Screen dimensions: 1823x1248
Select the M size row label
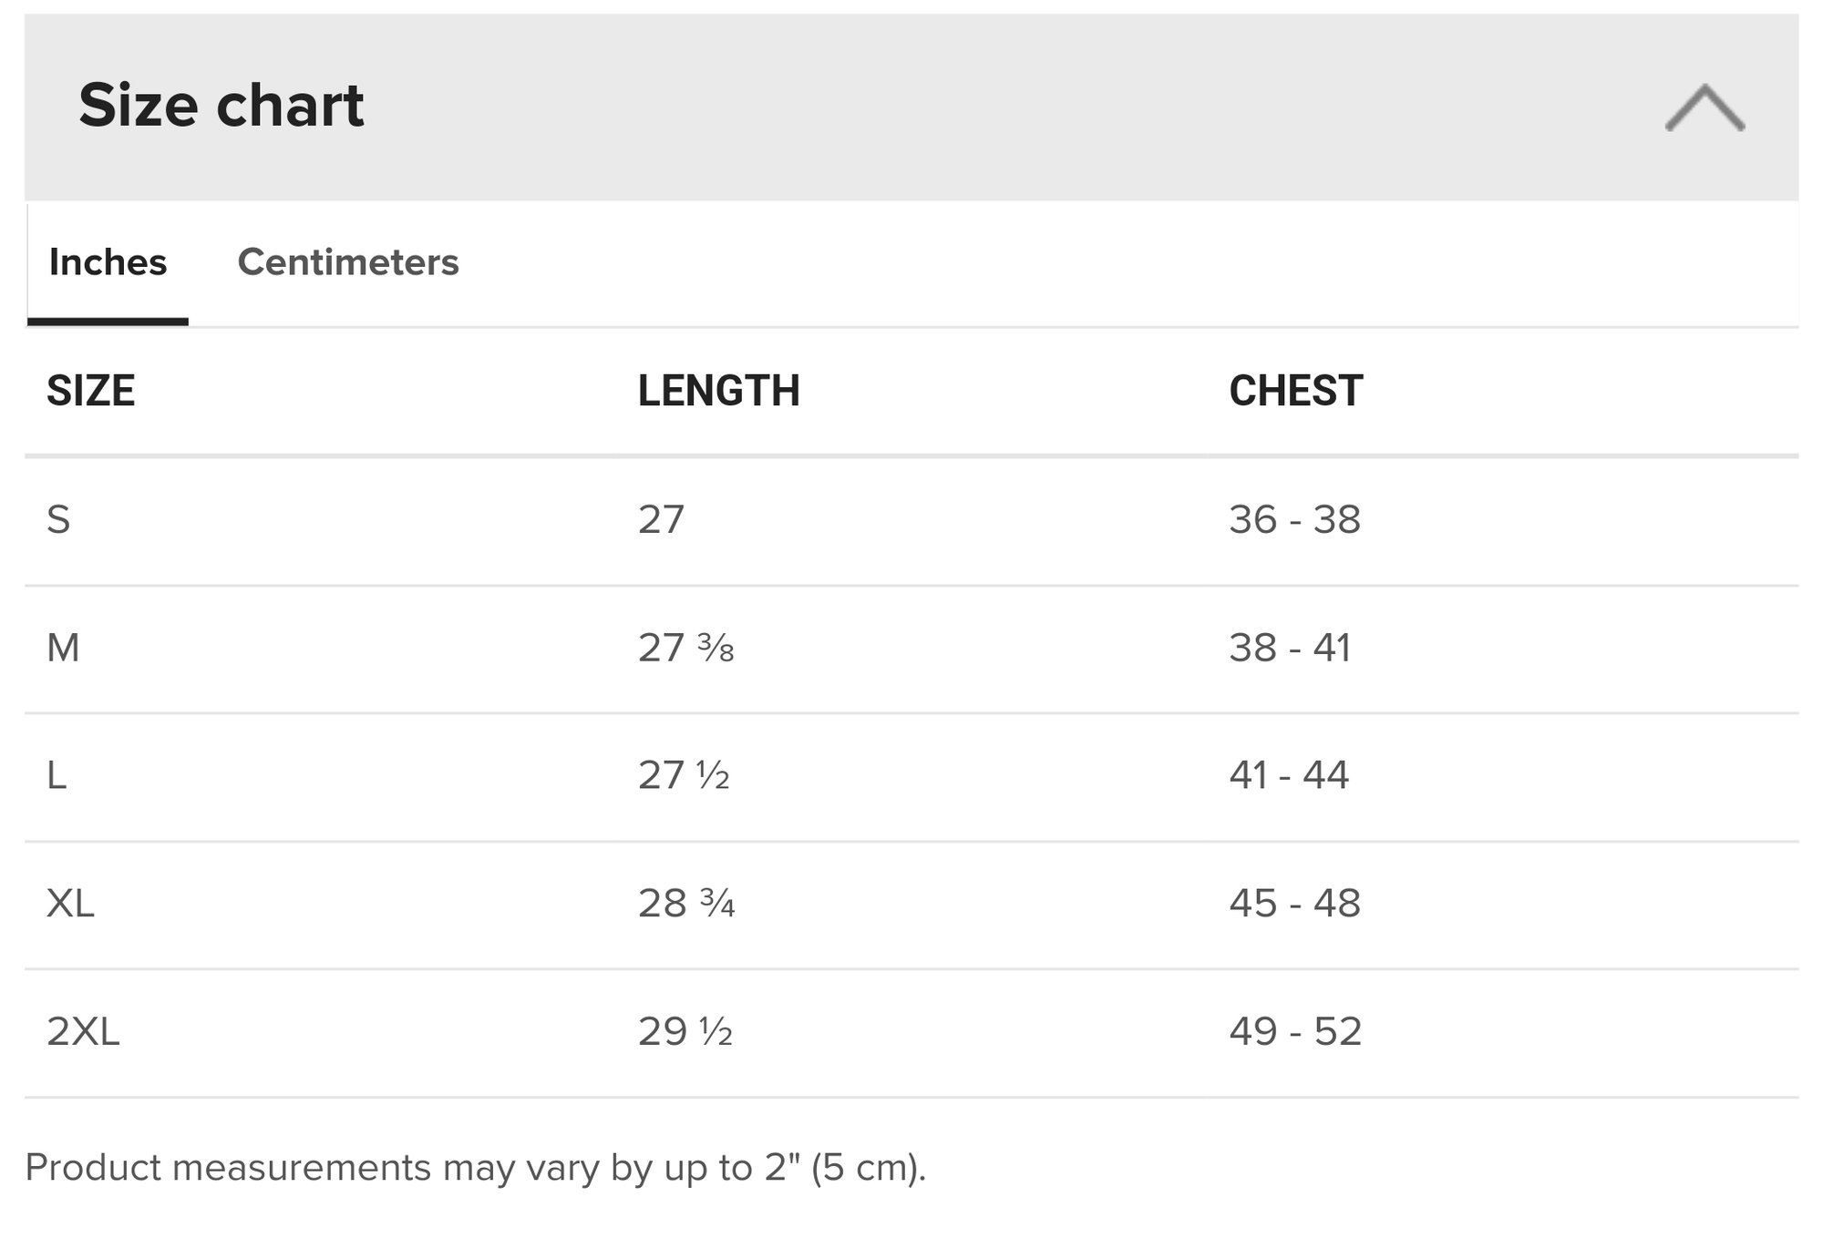[x=63, y=648]
